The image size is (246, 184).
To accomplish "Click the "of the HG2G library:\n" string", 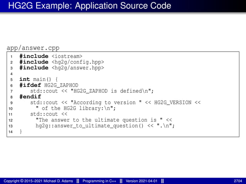I will [x=74, y=109].
